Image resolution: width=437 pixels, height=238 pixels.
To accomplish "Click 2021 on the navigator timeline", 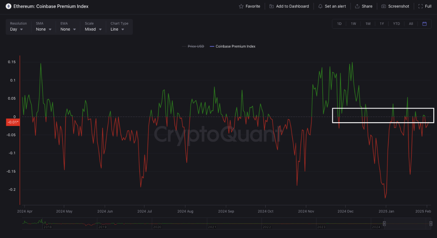I will (x=212, y=227).
